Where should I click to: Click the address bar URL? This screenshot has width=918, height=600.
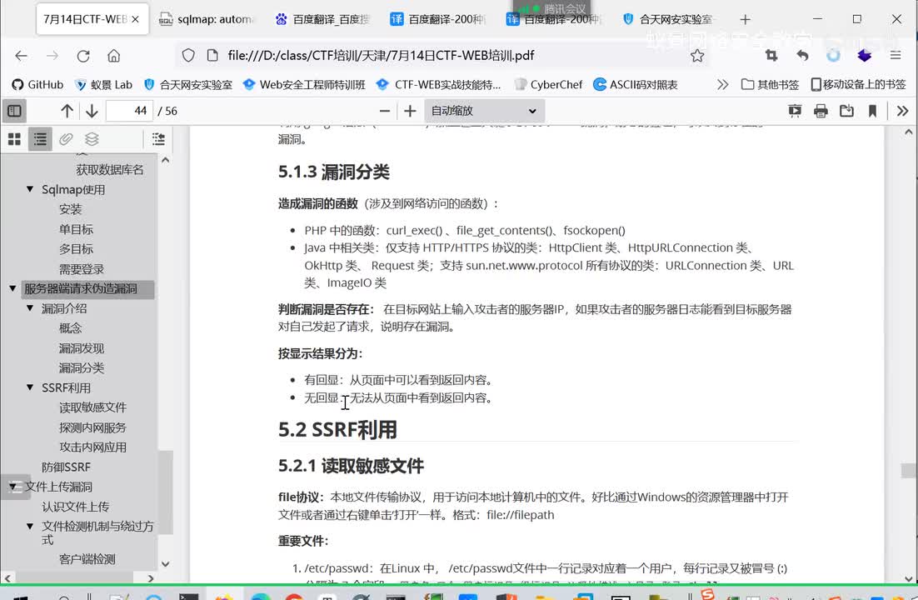381,56
